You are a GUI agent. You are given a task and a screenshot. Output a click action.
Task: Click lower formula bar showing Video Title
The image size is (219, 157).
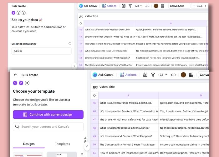pos(150,87)
